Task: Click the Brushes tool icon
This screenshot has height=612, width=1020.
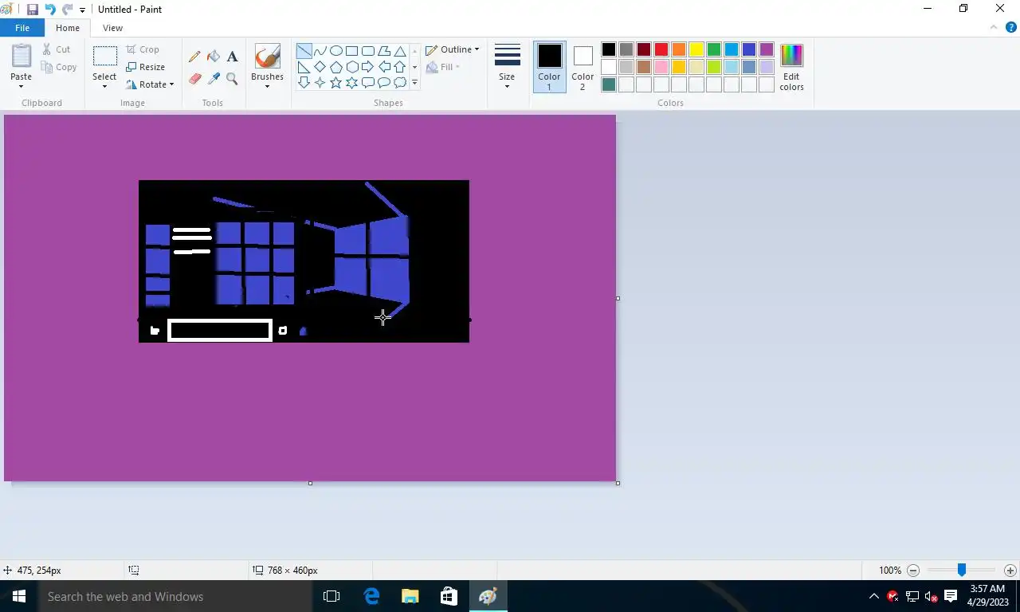Action: point(267,56)
